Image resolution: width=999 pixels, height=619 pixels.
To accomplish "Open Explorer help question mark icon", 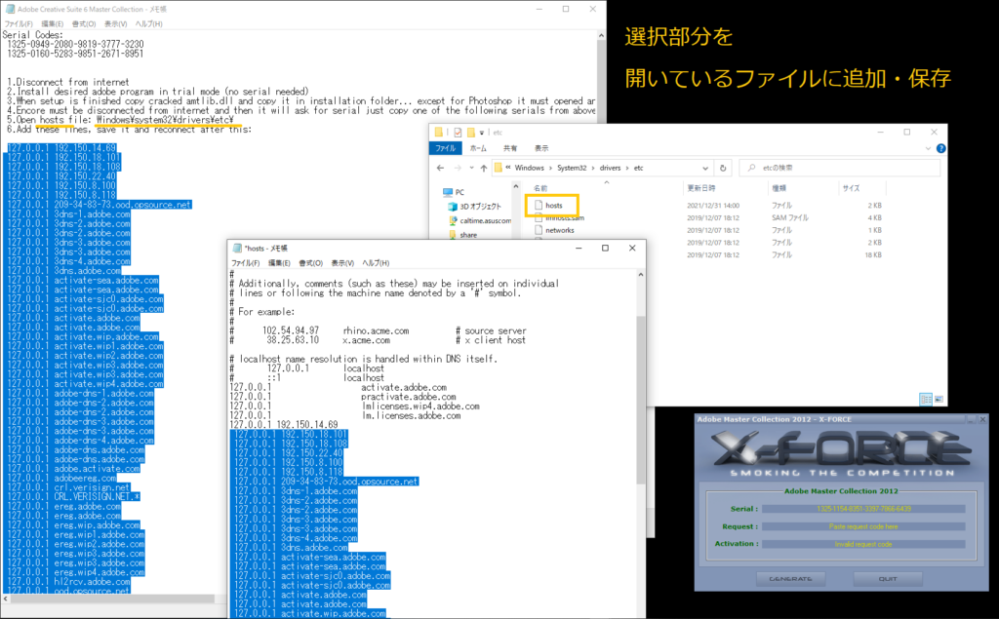I will pyautogui.click(x=941, y=148).
